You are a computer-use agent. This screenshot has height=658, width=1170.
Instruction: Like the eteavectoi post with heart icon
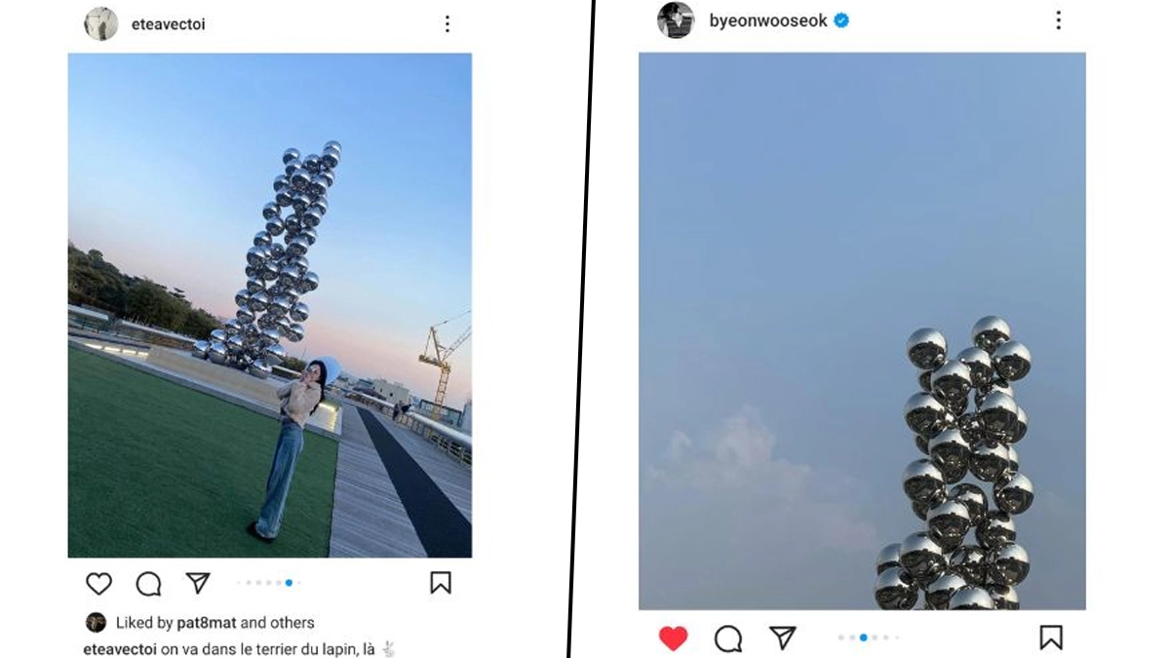[98, 583]
